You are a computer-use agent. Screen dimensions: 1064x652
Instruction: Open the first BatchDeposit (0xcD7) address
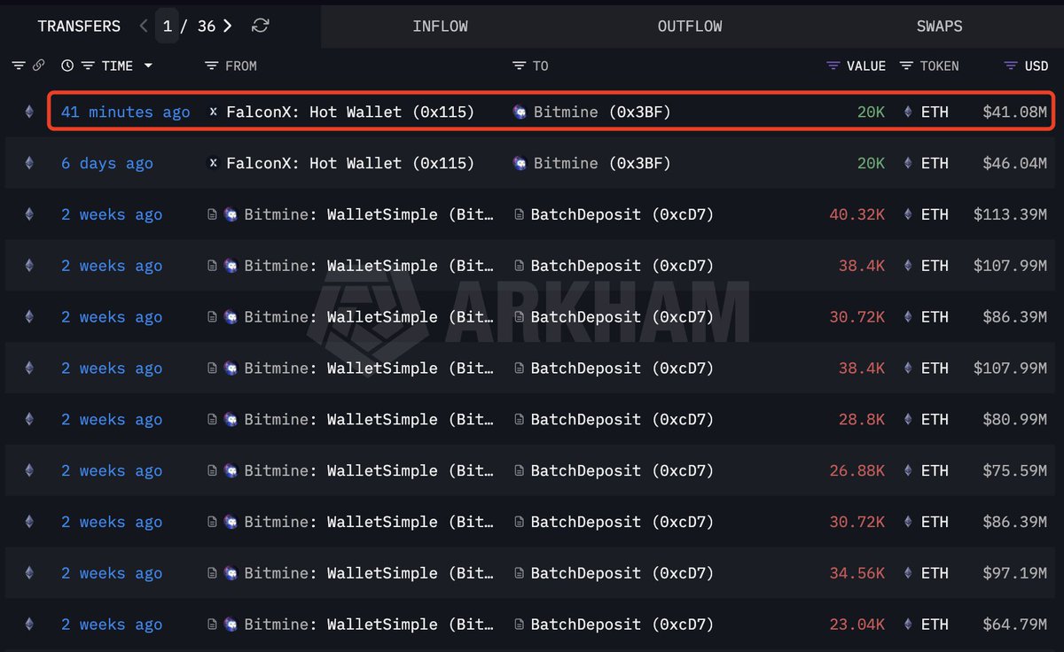[x=622, y=214]
